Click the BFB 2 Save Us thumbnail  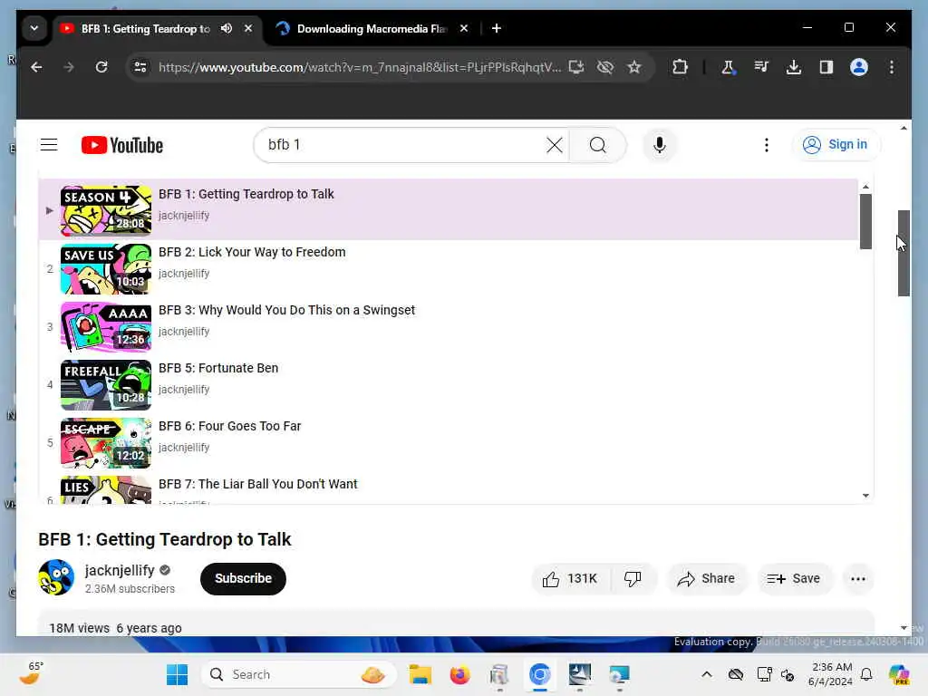pyautogui.click(x=106, y=268)
